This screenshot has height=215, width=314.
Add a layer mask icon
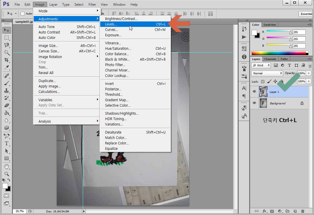point(272,211)
